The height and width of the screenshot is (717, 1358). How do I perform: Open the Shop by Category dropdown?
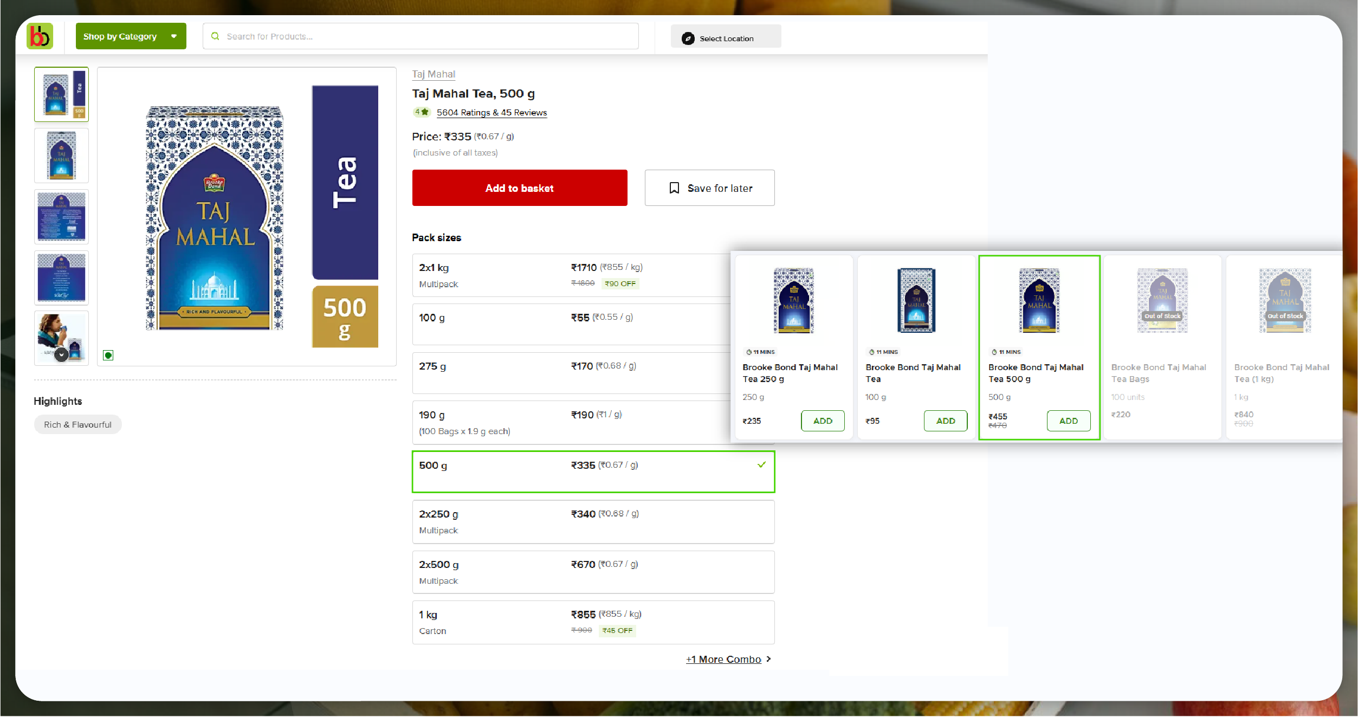[x=131, y=36]
